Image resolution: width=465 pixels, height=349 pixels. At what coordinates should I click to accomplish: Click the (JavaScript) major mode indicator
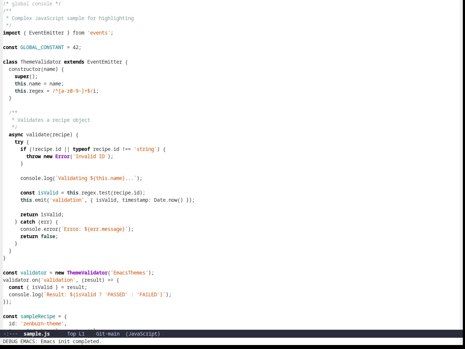(x=143, y=334)
